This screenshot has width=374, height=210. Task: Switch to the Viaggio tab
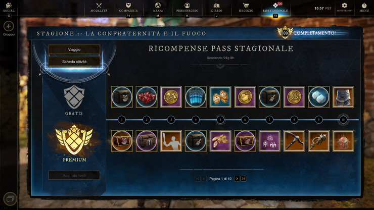pyautogui.click(x=74, y=49)
